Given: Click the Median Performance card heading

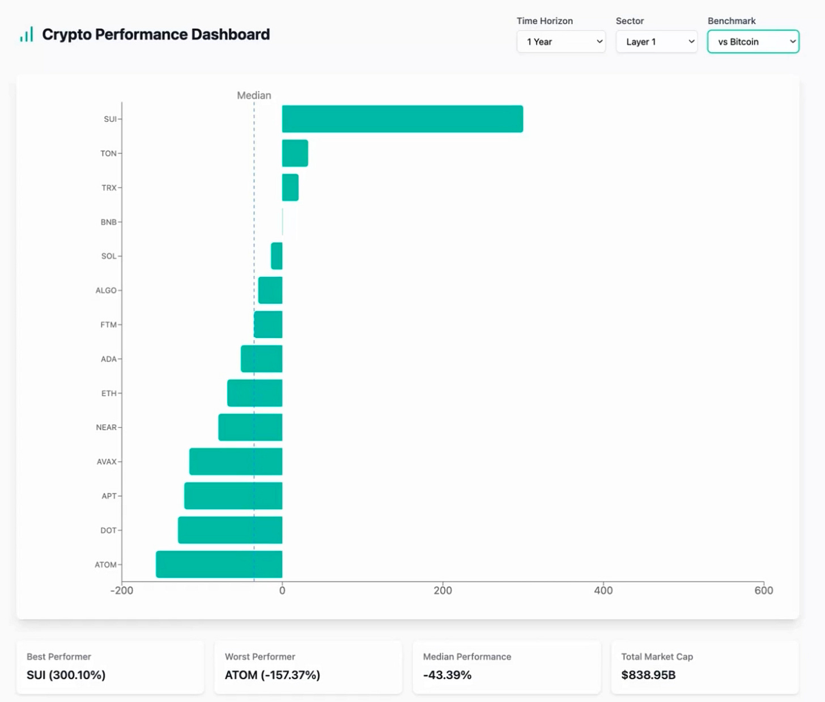Looking at the screenshot, I should (467, 657).
